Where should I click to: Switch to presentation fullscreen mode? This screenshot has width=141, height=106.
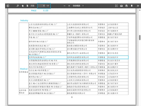pyautogui.click(x=116, y=6)
